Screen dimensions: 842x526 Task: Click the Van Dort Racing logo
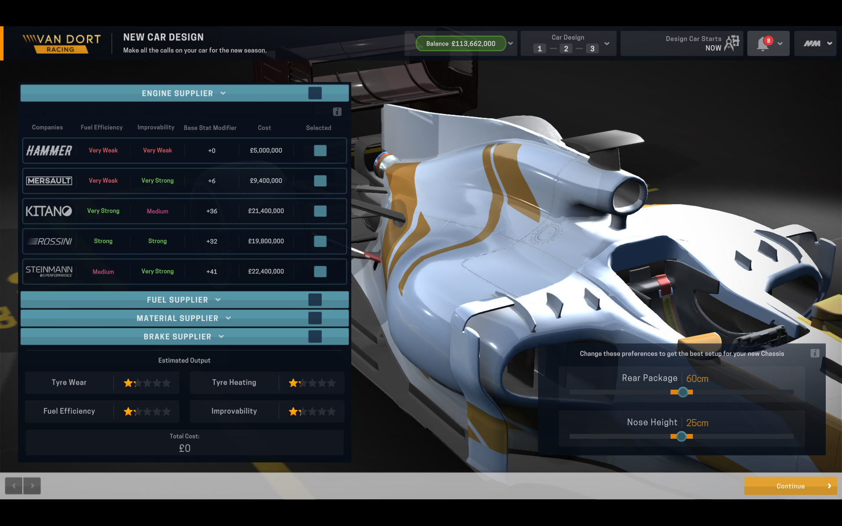[x=61, y=43]
